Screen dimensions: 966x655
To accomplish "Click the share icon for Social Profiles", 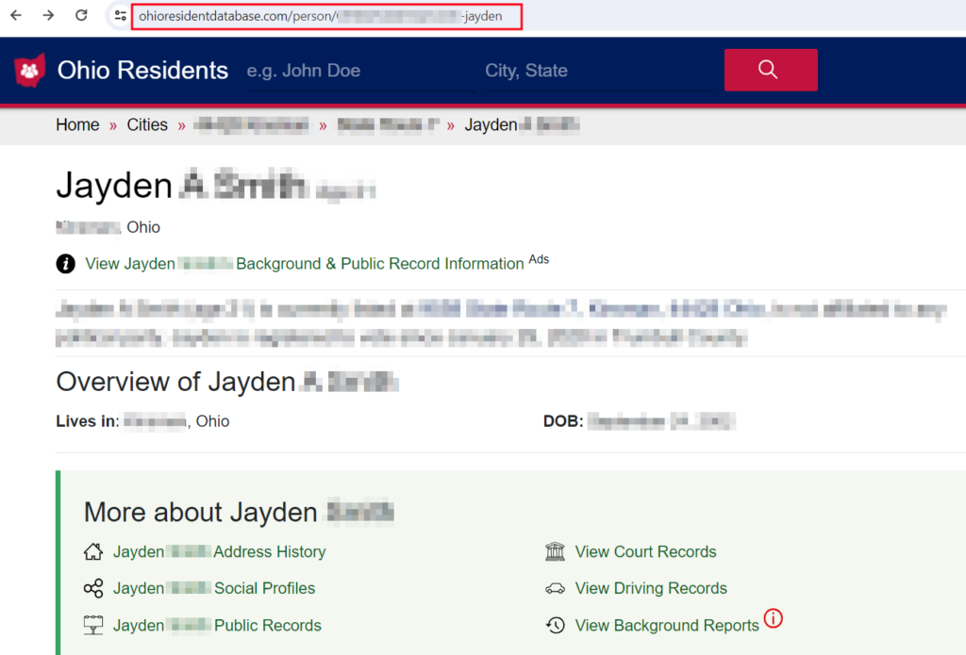I will [93, 588].
